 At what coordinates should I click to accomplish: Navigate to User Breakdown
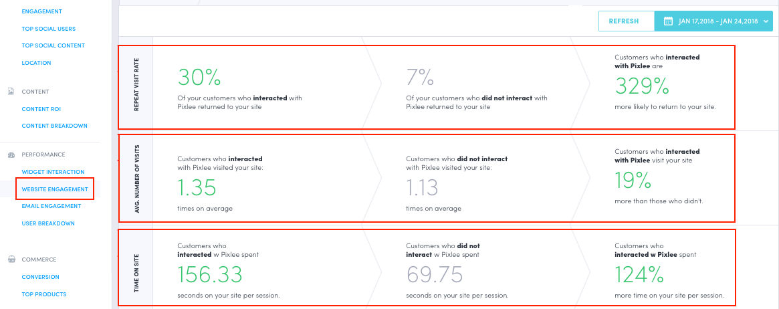(x=48, y=223)
